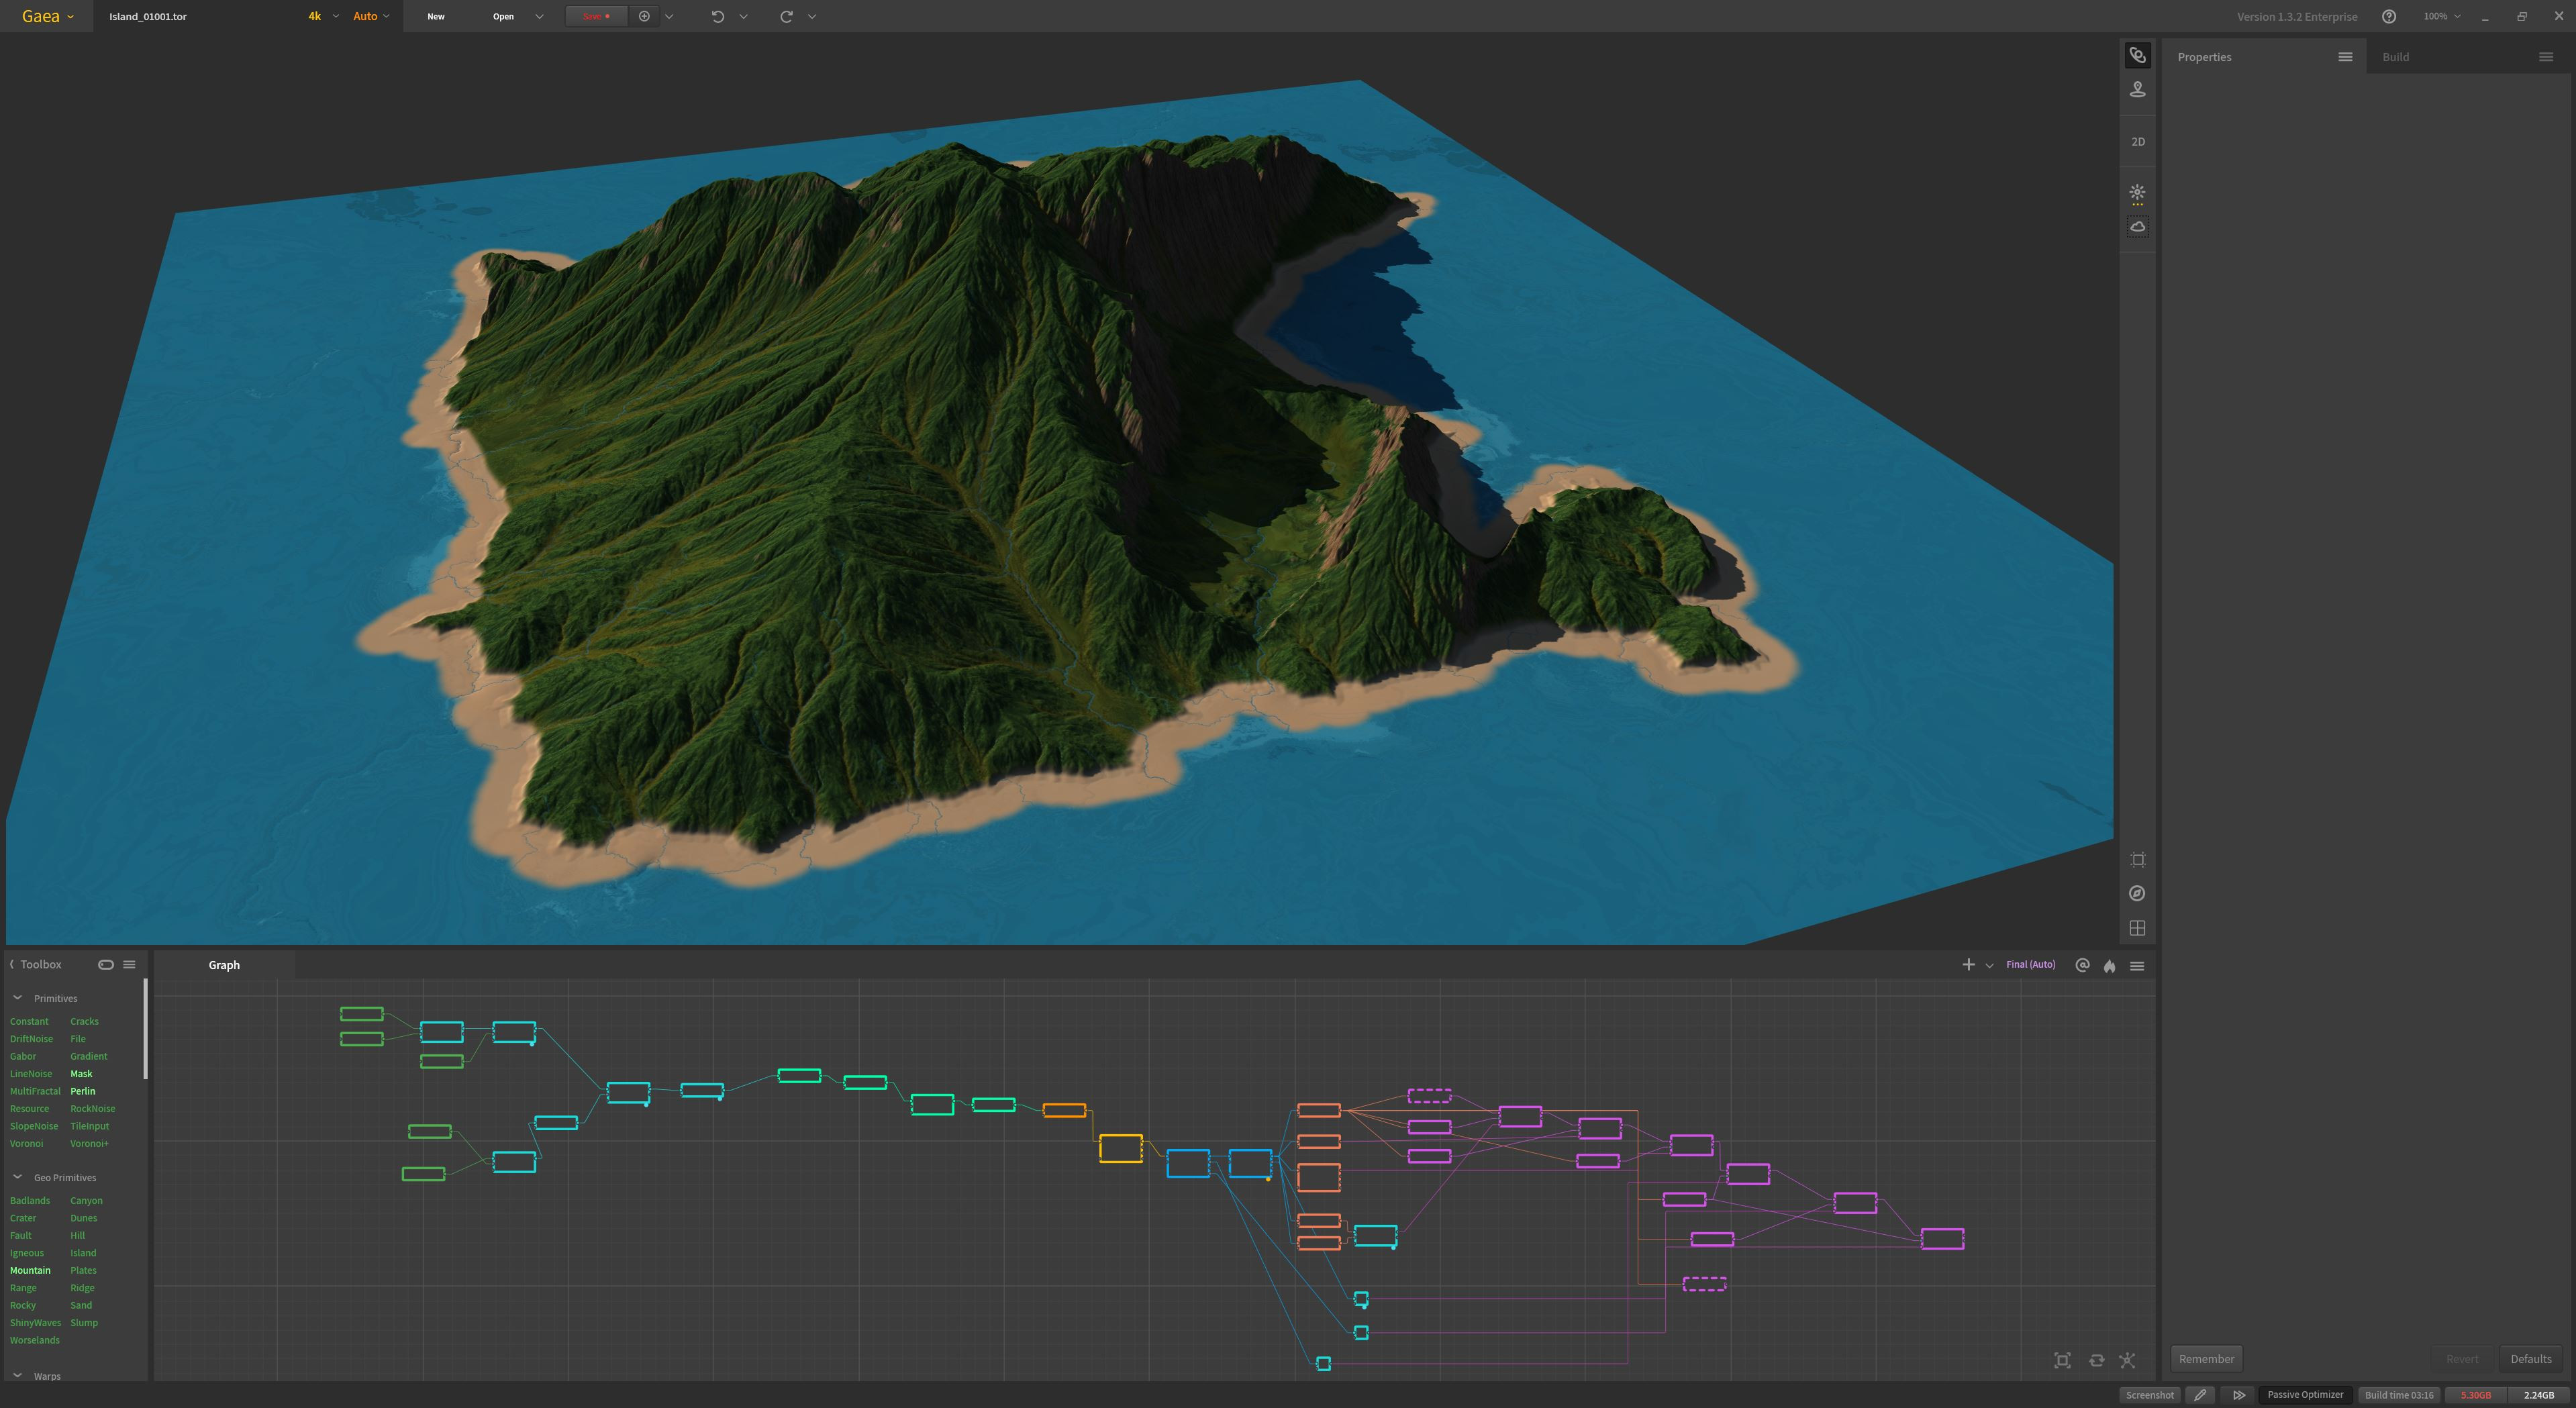The image size is (2576, 1408).
Task: Click the redo arrow icon
Action: click(786, 16)
